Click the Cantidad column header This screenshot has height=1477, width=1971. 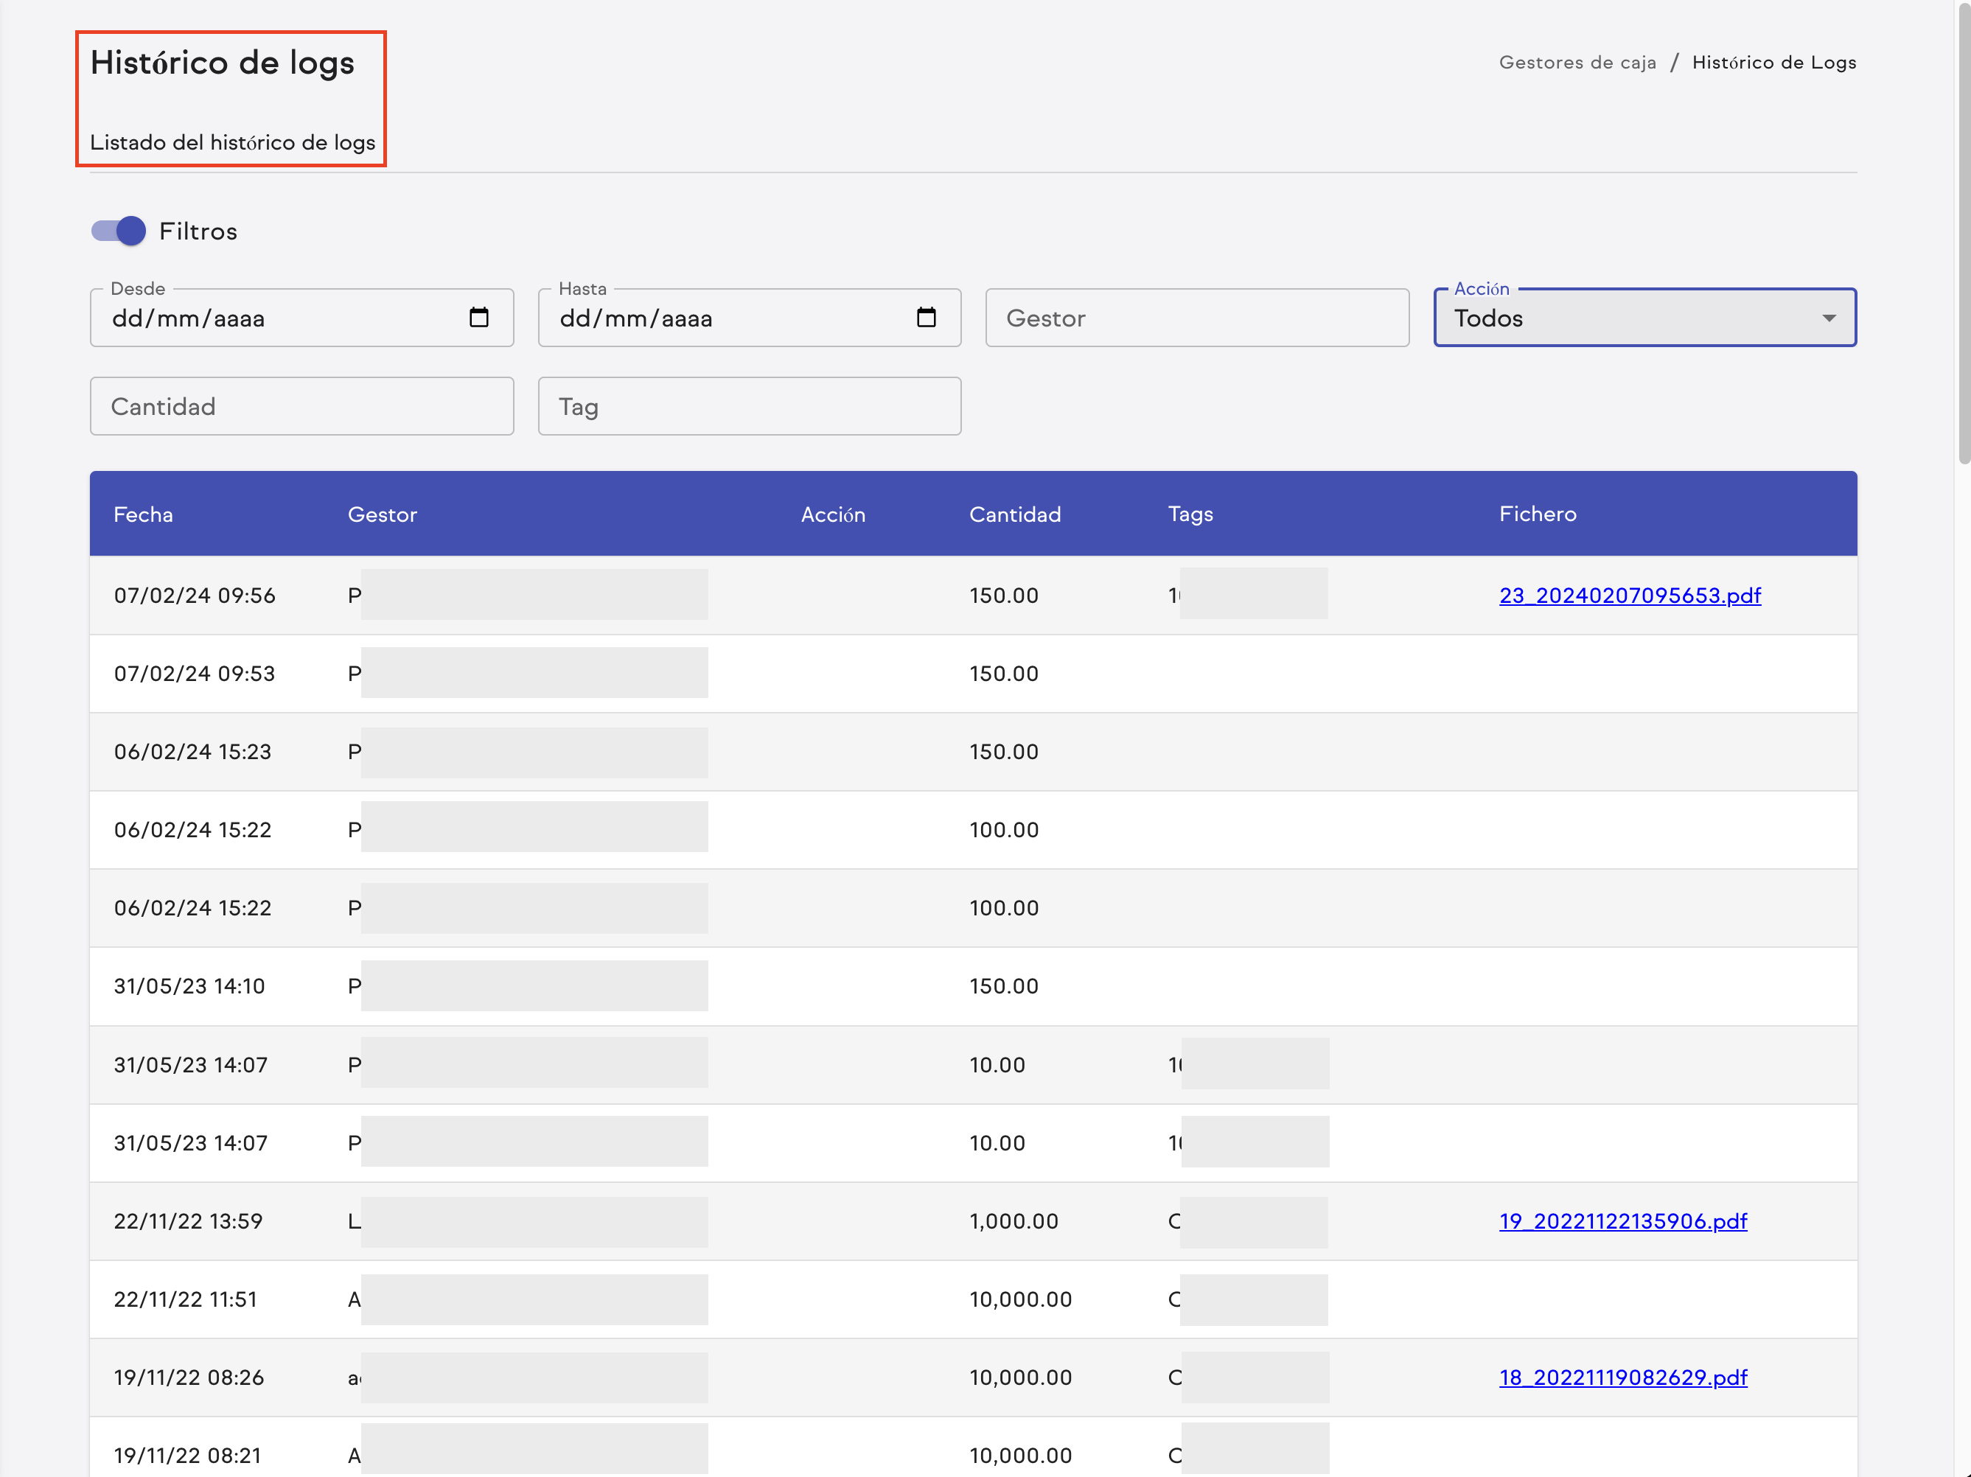(x=1014, y=514)
